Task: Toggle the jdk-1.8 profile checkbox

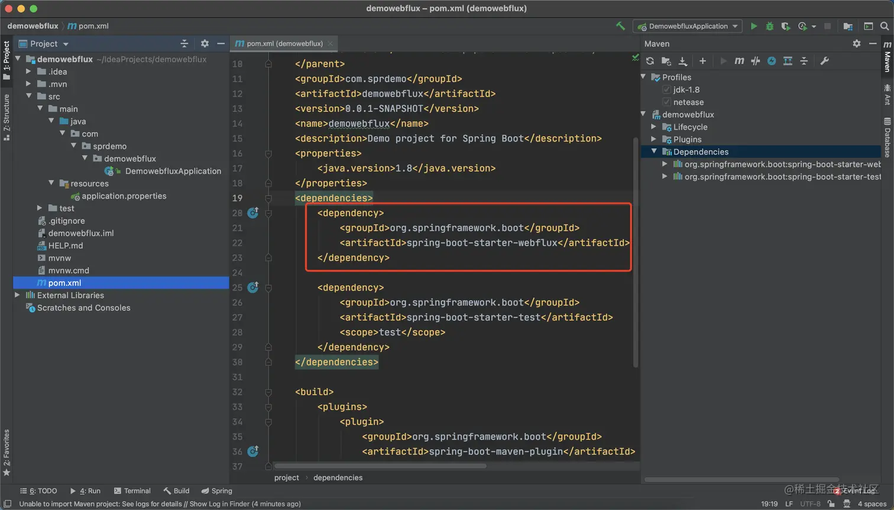Action: click(666, 90)
